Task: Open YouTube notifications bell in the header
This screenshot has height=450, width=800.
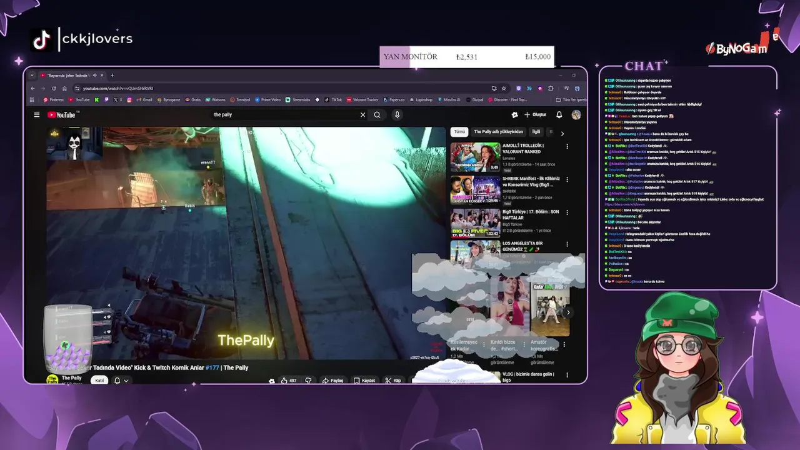Action: 559,115
